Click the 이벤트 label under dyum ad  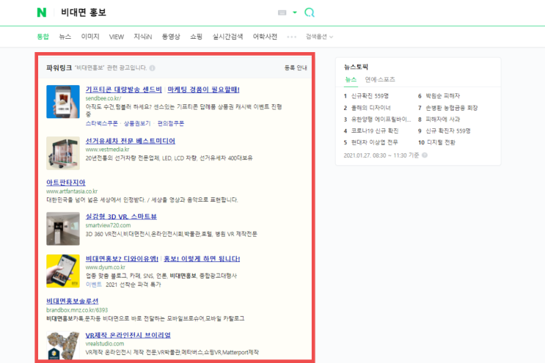tap(94, 285)
